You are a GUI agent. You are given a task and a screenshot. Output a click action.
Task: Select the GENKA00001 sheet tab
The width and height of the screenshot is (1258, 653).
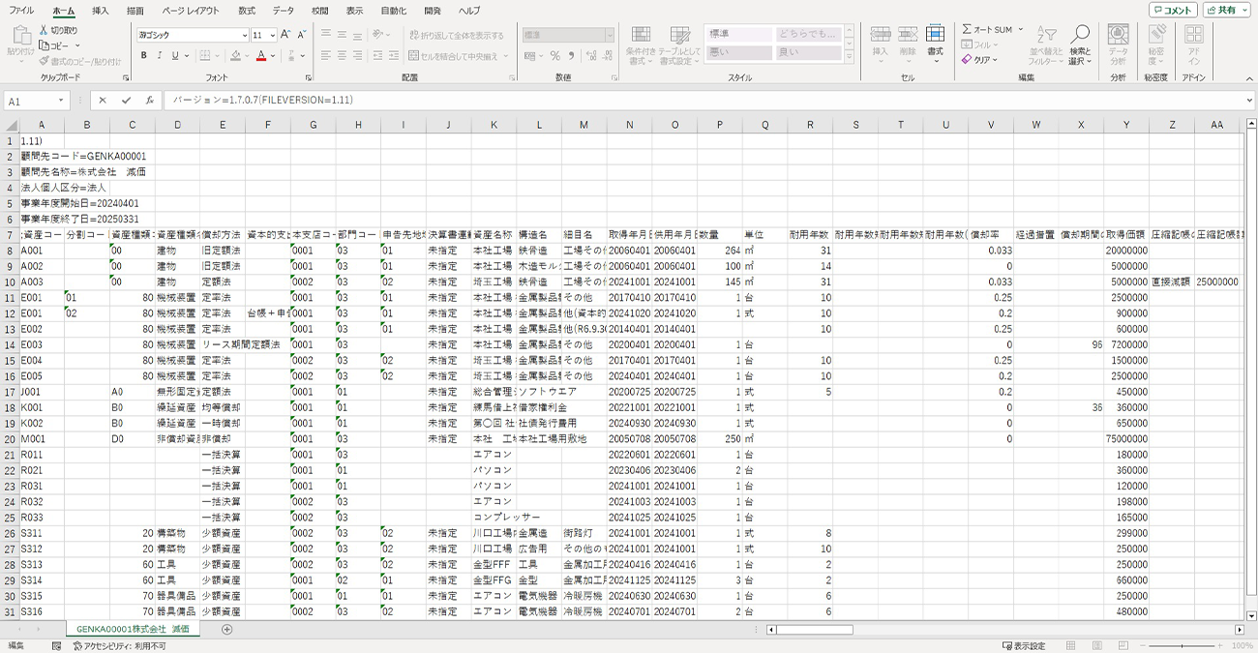134,630
